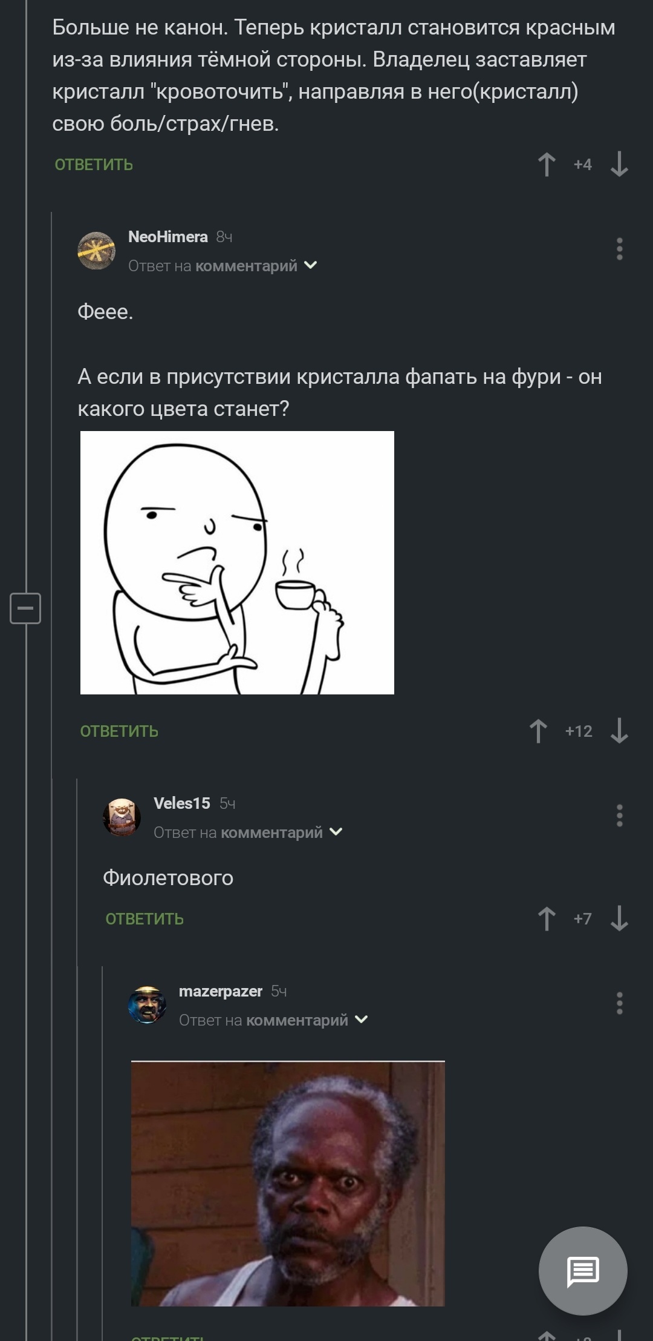The image size is (653, 1341).
Task: Reply to the comment rated +4
Action: pos(94,165)
